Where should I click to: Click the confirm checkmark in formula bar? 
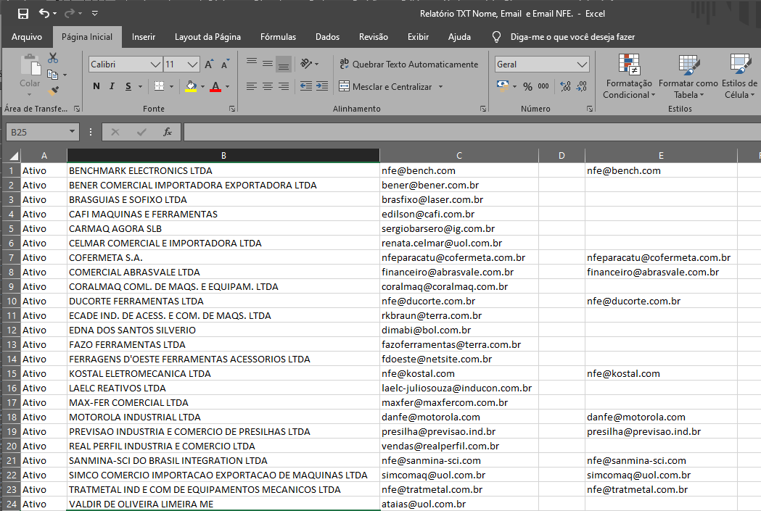point(141,132)
